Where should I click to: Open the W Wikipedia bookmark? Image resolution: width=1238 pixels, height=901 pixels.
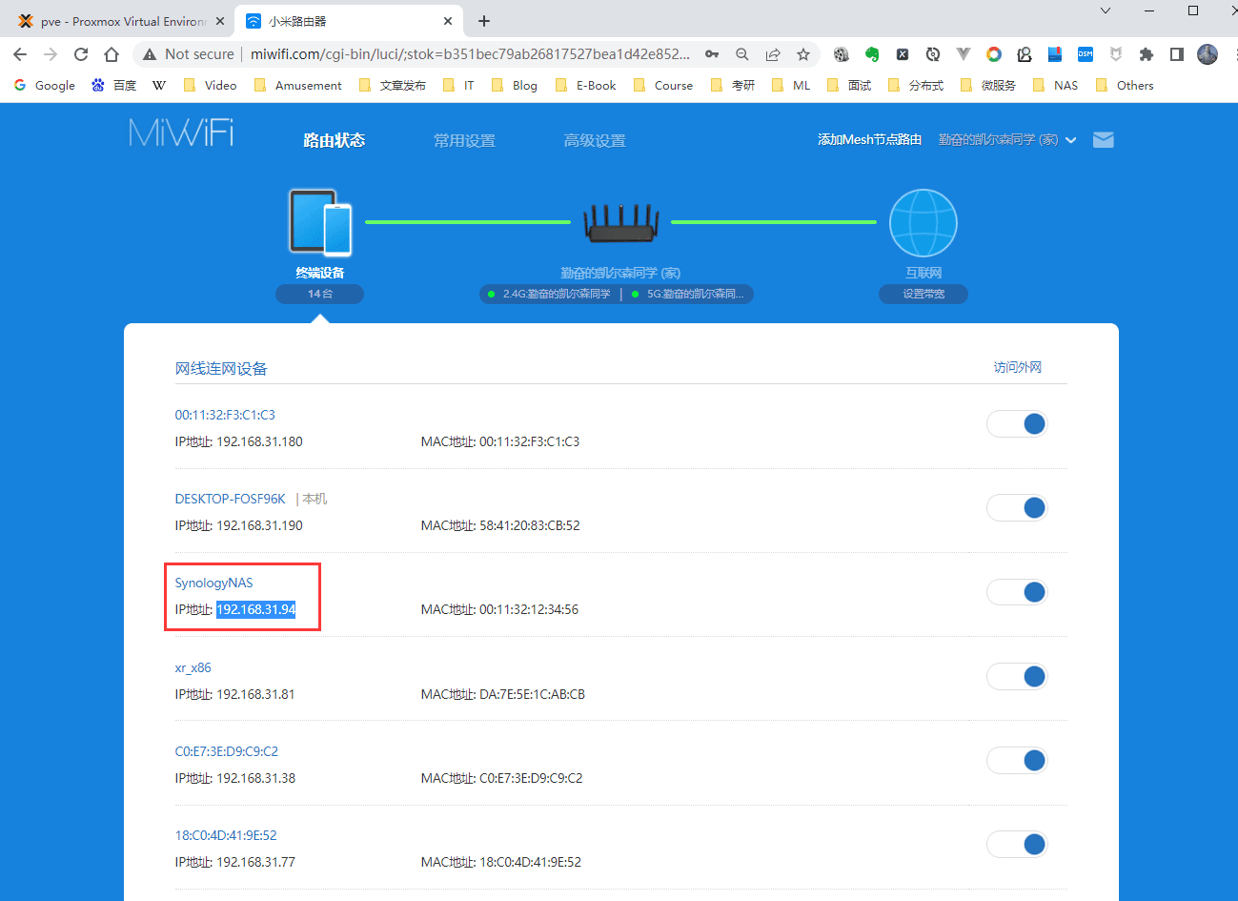159,85
